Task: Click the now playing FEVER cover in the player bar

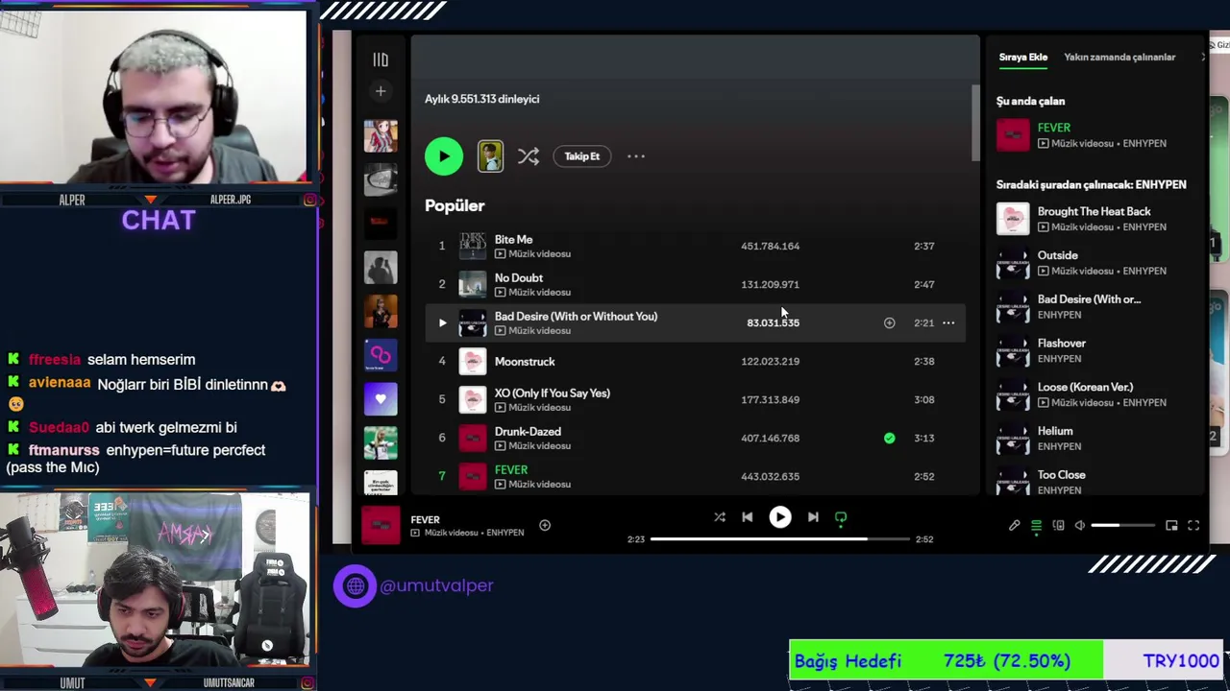Action: point(381,525)
